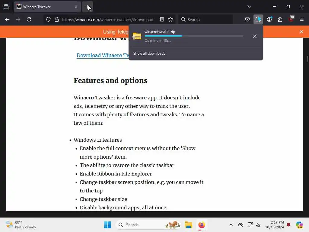This screenshot has height=232, width=309.
Task: Dismiss the orange Telegram banner
Action: (301, 32)
